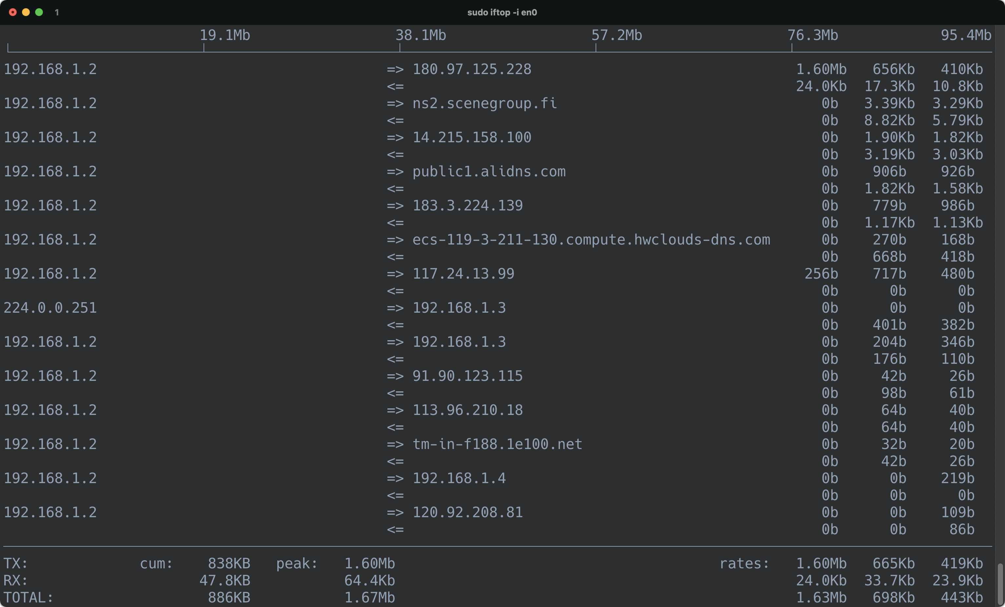The image size is (1005, 607).
Task: Click the 665Kb TX rate value
Action: [894, 564]
